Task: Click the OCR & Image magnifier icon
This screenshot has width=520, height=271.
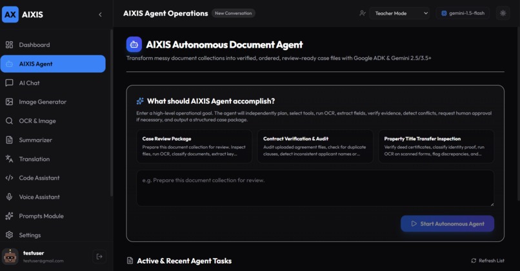Action: pos(9,121)
